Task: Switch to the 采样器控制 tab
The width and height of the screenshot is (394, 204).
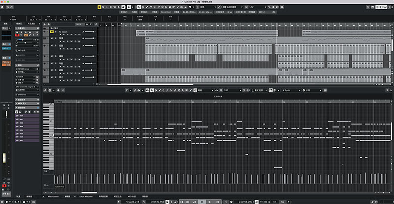Action: tap(103, 196)
